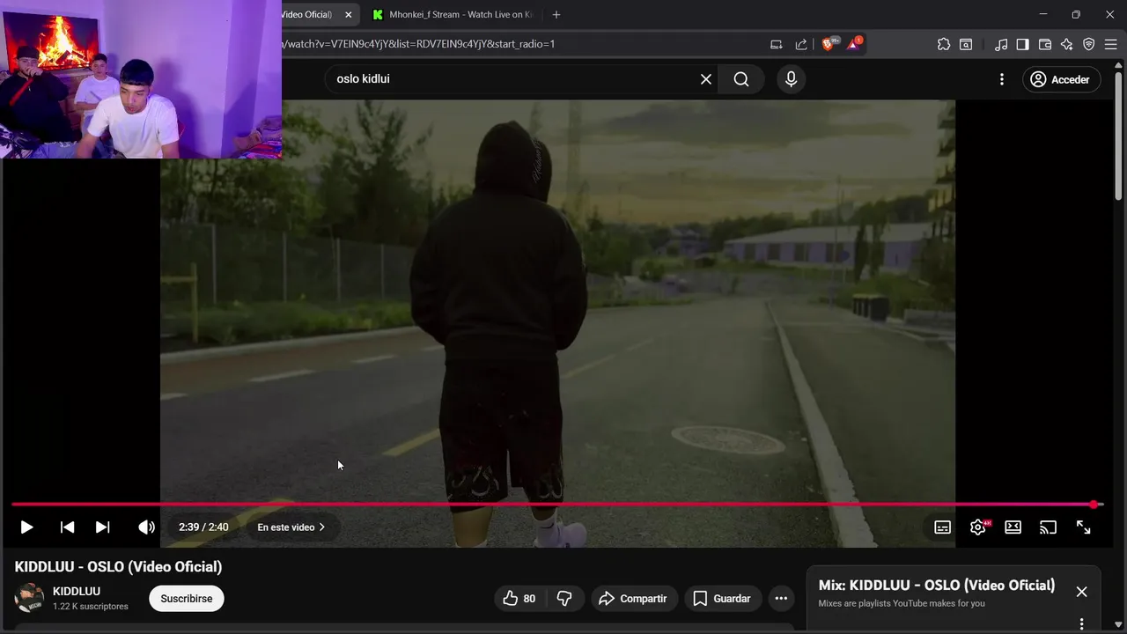Viewport: 1127px width, 634px height.
Task: Click the video title 'KIDDLUU - OSLO (Video Oficial)'
Action: point(118,567)
